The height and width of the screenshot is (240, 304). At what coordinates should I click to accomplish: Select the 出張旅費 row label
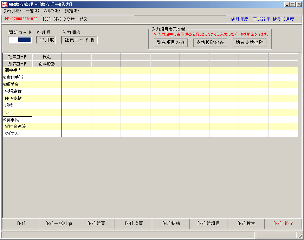(x=18, y=91)
